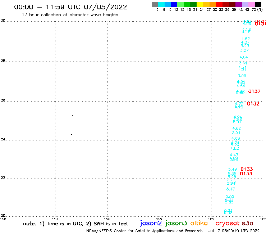Select the jason2 satellite label
This screenshot has width=266, height=234.
(x=151, y=223)
